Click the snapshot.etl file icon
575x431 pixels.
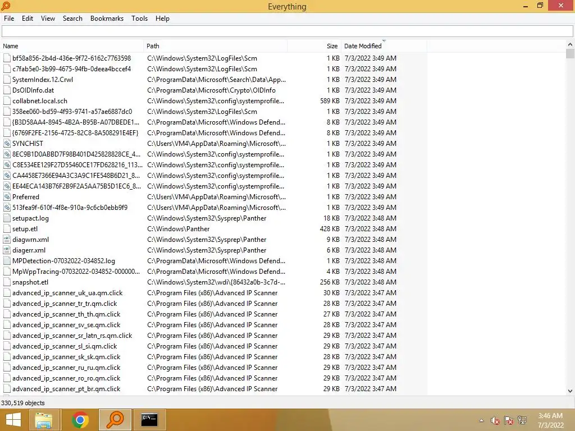pyautogui.click(x=7, y=282)
